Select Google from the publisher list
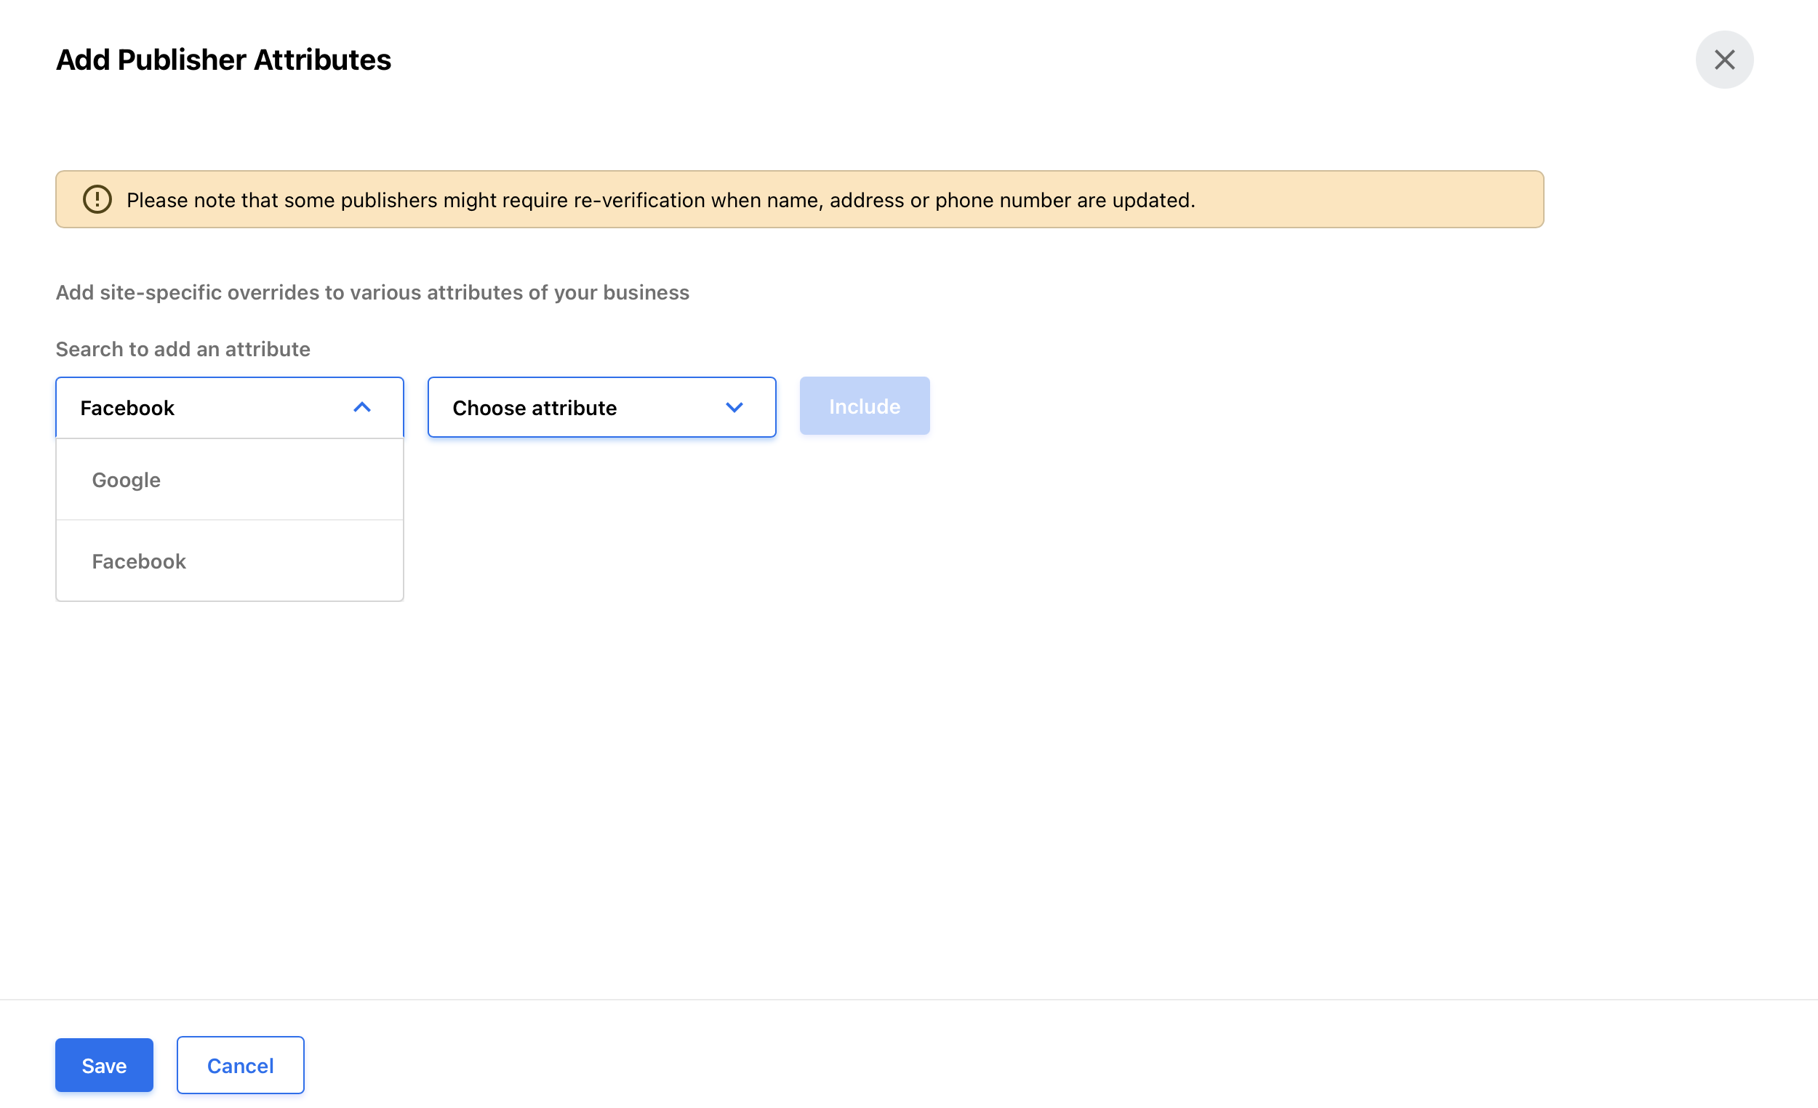 [x=126, y=480]
